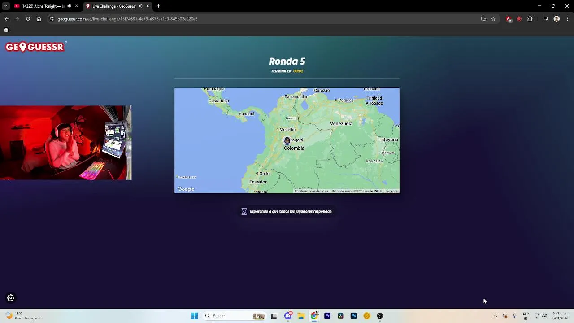Open OBS Studio from the taskbar
574x323 pixels.
coord(380,316)
